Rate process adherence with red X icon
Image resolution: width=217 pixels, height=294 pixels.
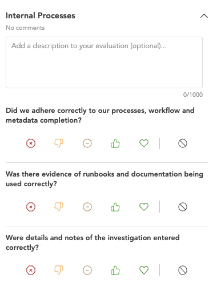[31, 143]
